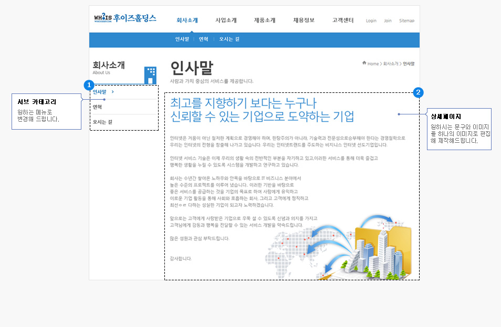
Task: Click the Join link in the header
Action: 388,21
